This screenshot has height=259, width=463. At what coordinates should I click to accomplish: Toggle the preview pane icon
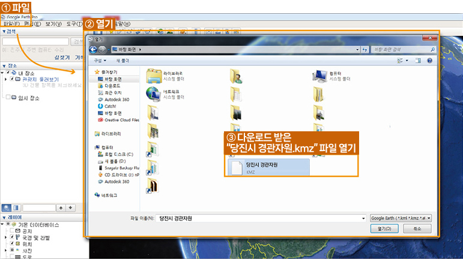[418, 61]
